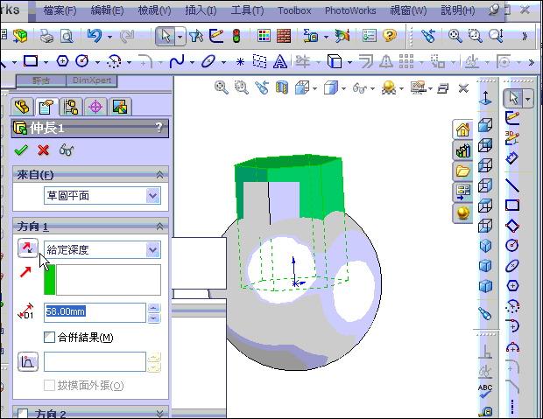Open the File Explorer folder tab
Screen dimensions: 543x419
463,171
